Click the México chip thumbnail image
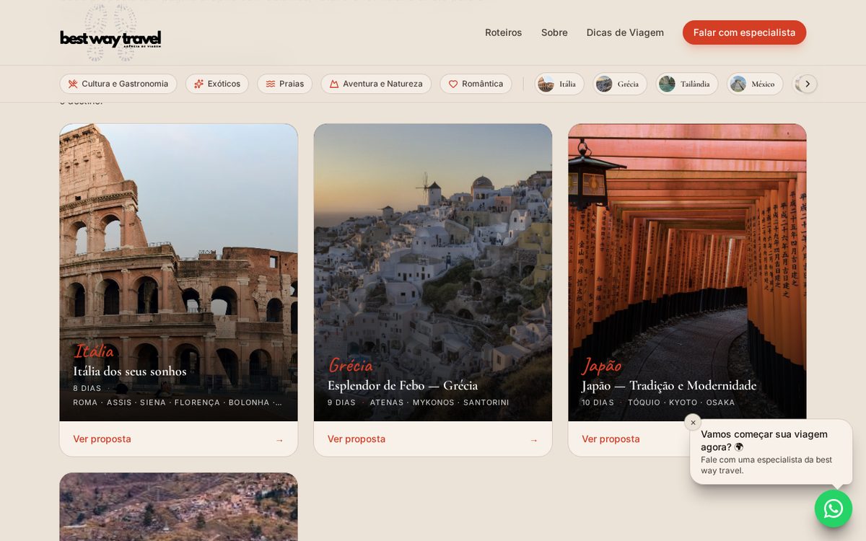 738,84
